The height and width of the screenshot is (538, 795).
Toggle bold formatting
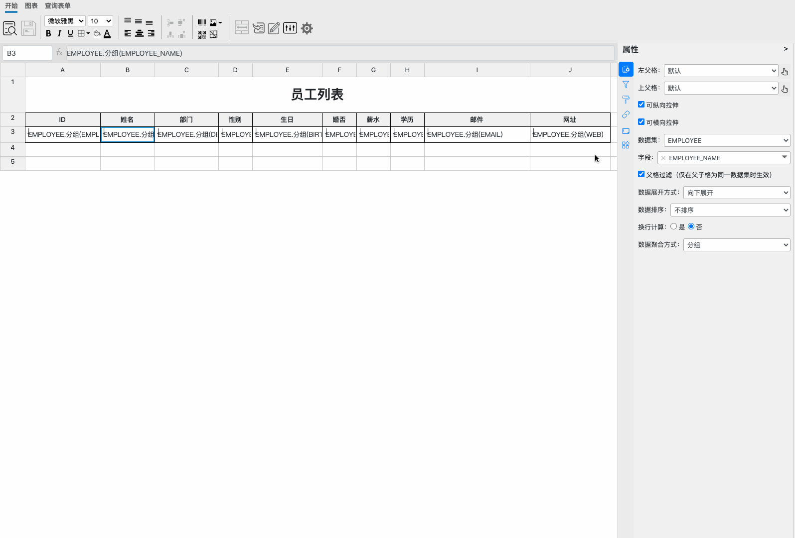[x=48, y=33]
